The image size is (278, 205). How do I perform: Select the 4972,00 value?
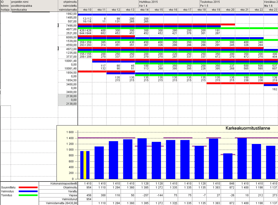coord(71,49)
